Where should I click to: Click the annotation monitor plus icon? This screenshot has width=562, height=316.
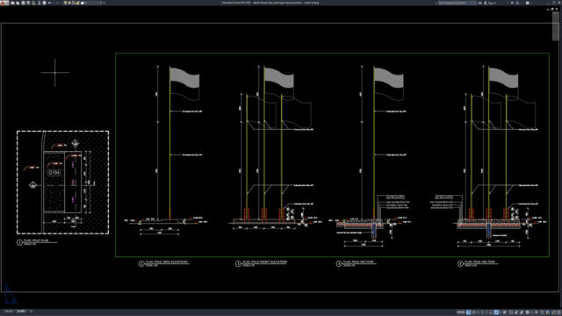[x=537, y=312]
